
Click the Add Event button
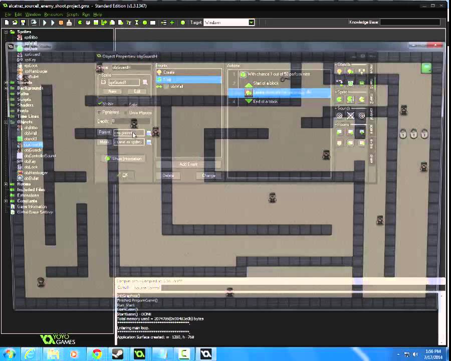(x=188, y=164)
